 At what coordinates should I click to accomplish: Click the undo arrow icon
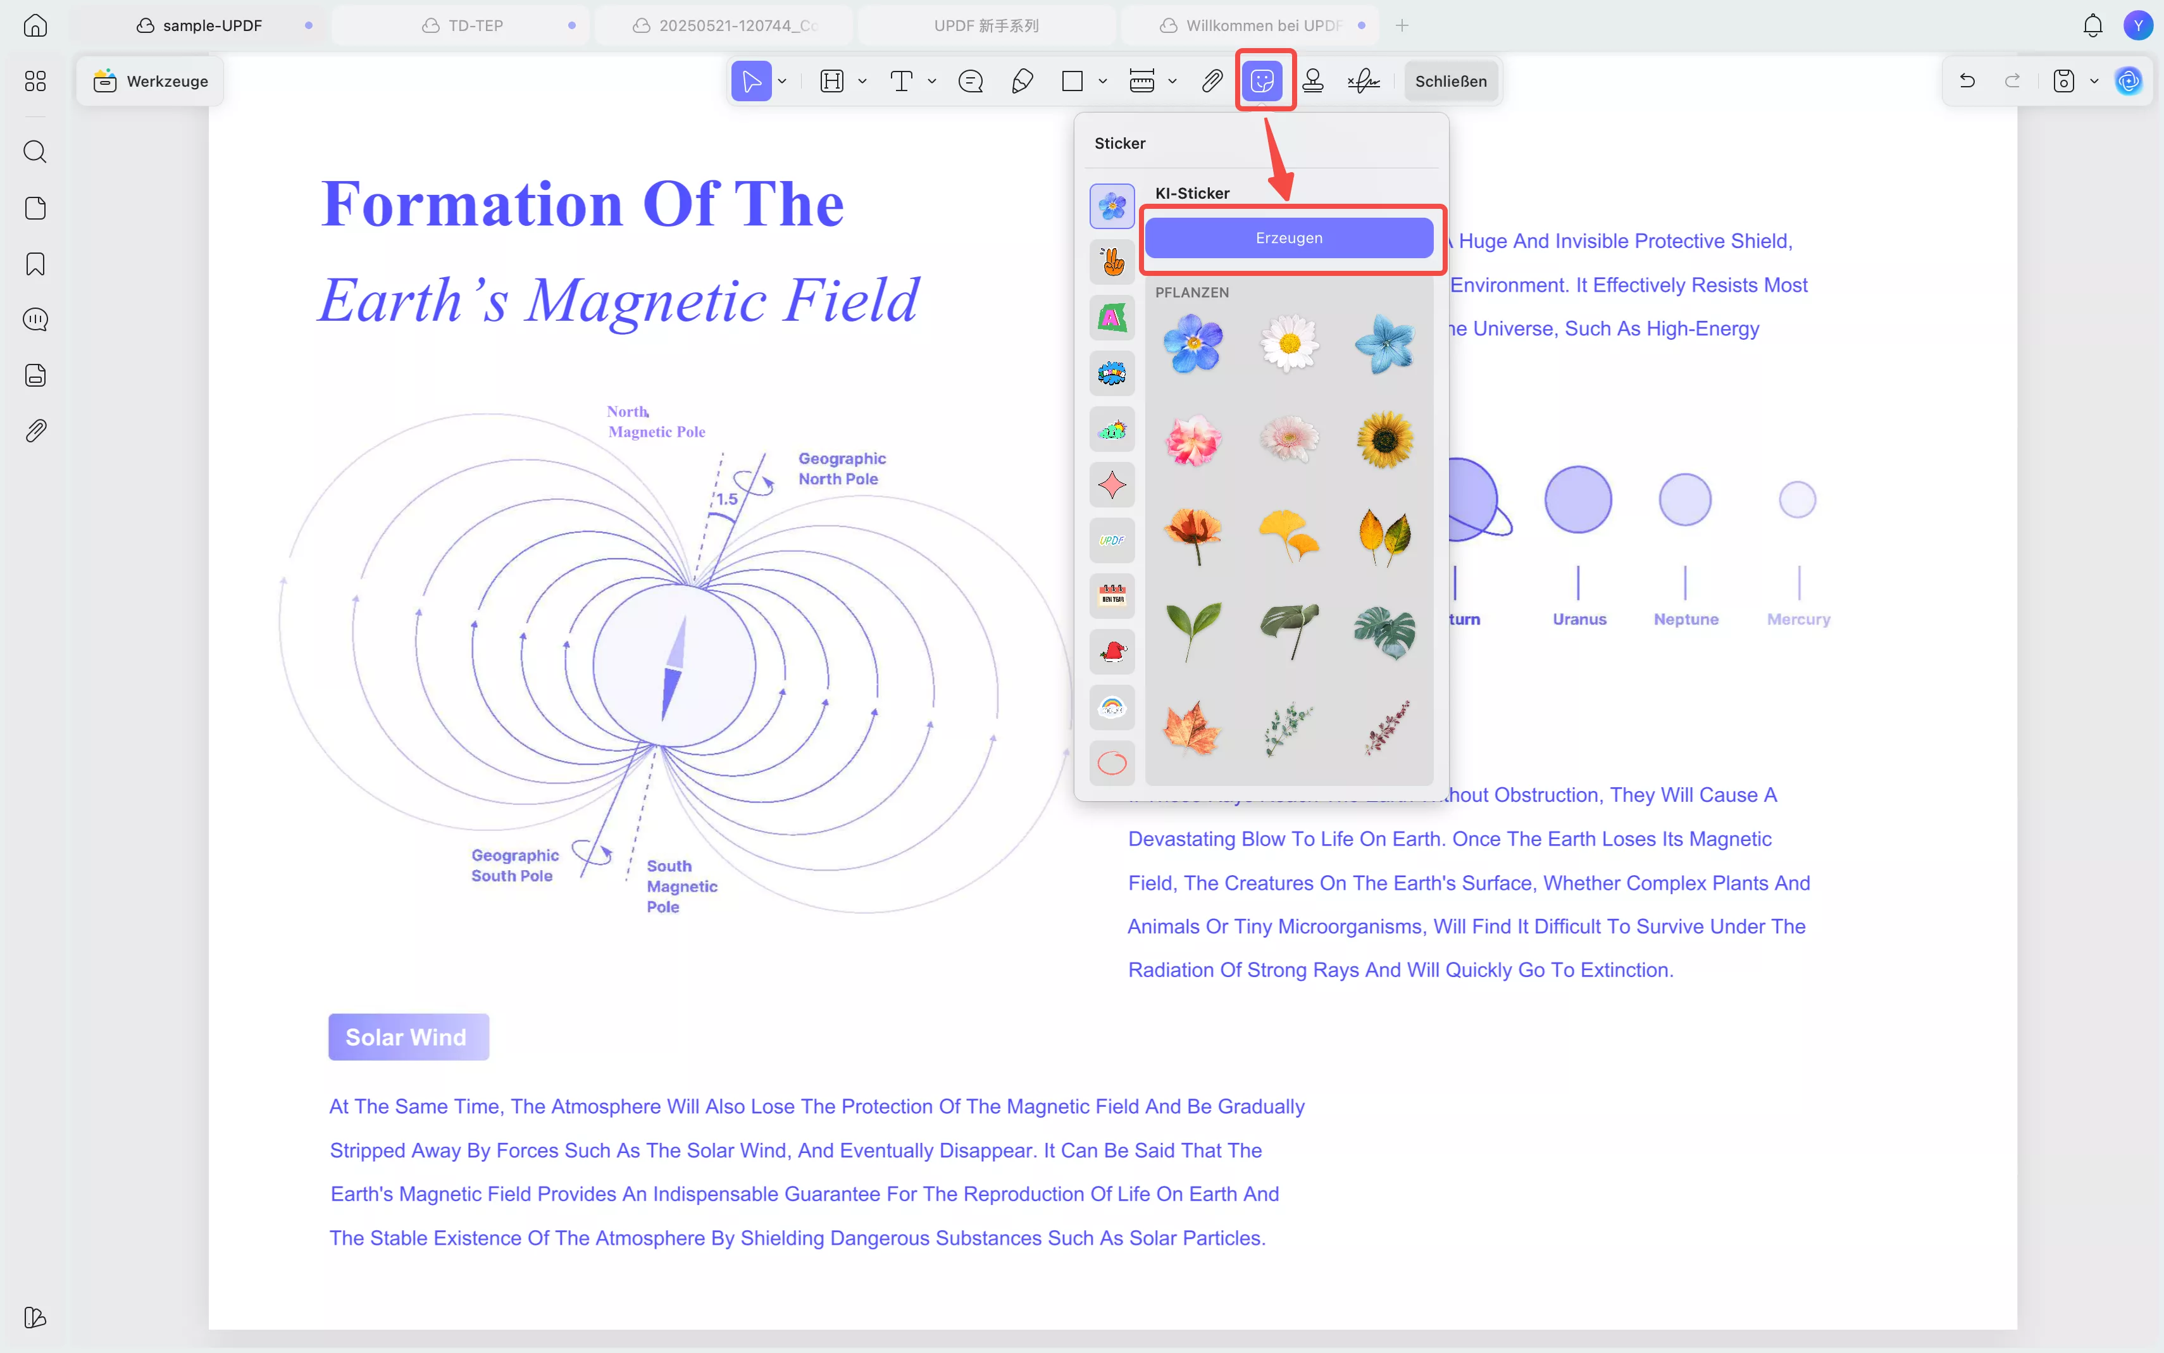(1967, 82)
